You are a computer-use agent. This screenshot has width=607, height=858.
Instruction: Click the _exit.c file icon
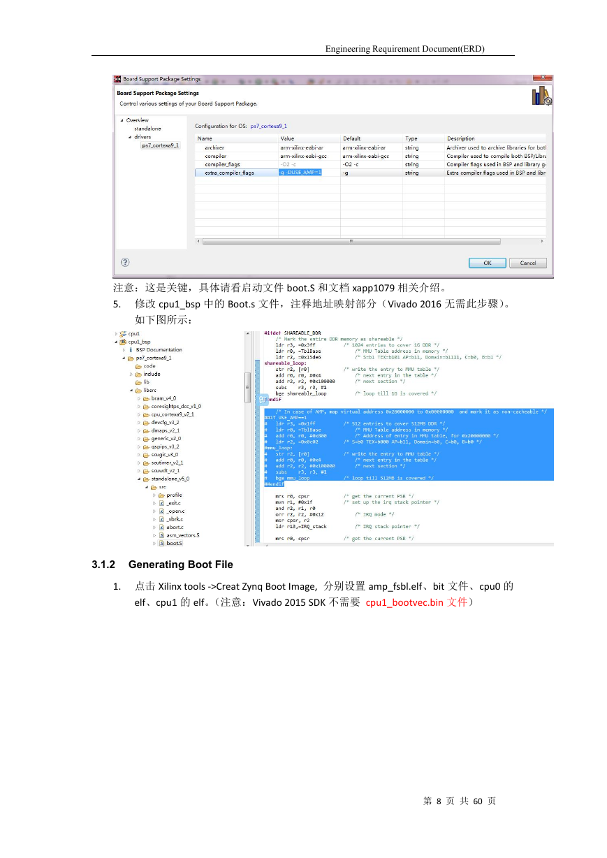[161, 502]
